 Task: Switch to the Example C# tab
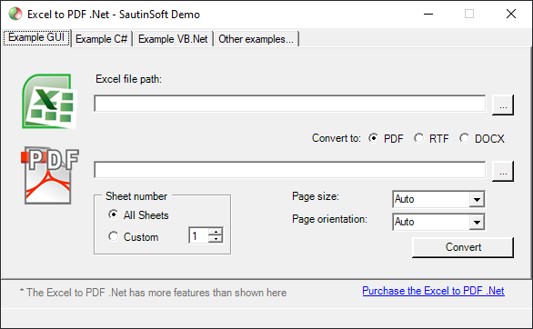(x=101, y=39)
